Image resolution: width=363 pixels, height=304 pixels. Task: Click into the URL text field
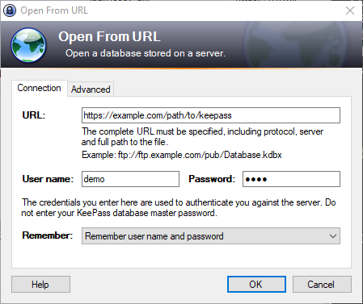click(211, 115)
